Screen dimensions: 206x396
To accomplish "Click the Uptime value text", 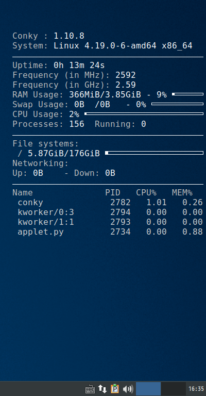I will pos(79,65).
